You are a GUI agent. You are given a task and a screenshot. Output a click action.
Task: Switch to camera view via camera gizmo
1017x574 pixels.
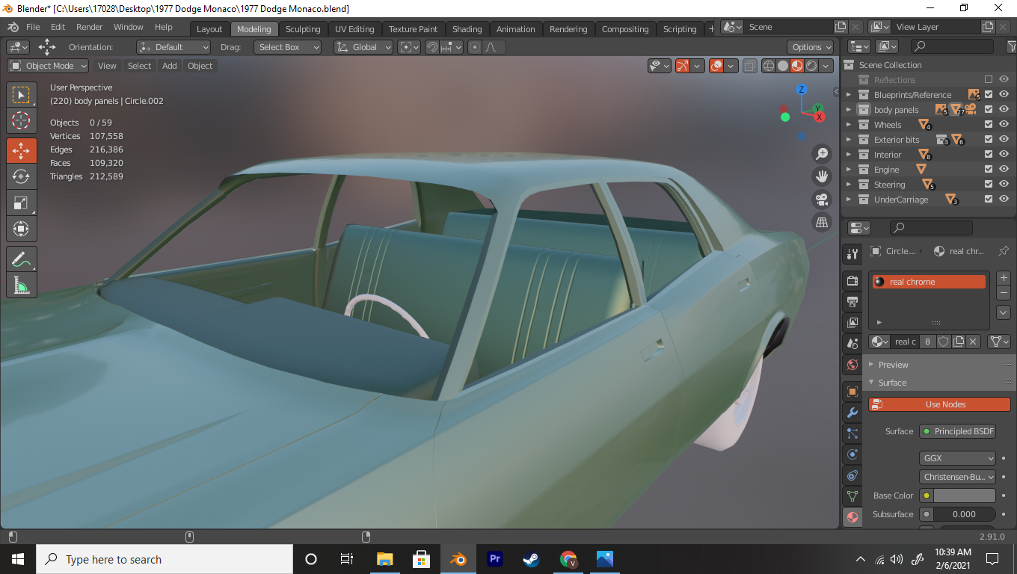[822, 200]
